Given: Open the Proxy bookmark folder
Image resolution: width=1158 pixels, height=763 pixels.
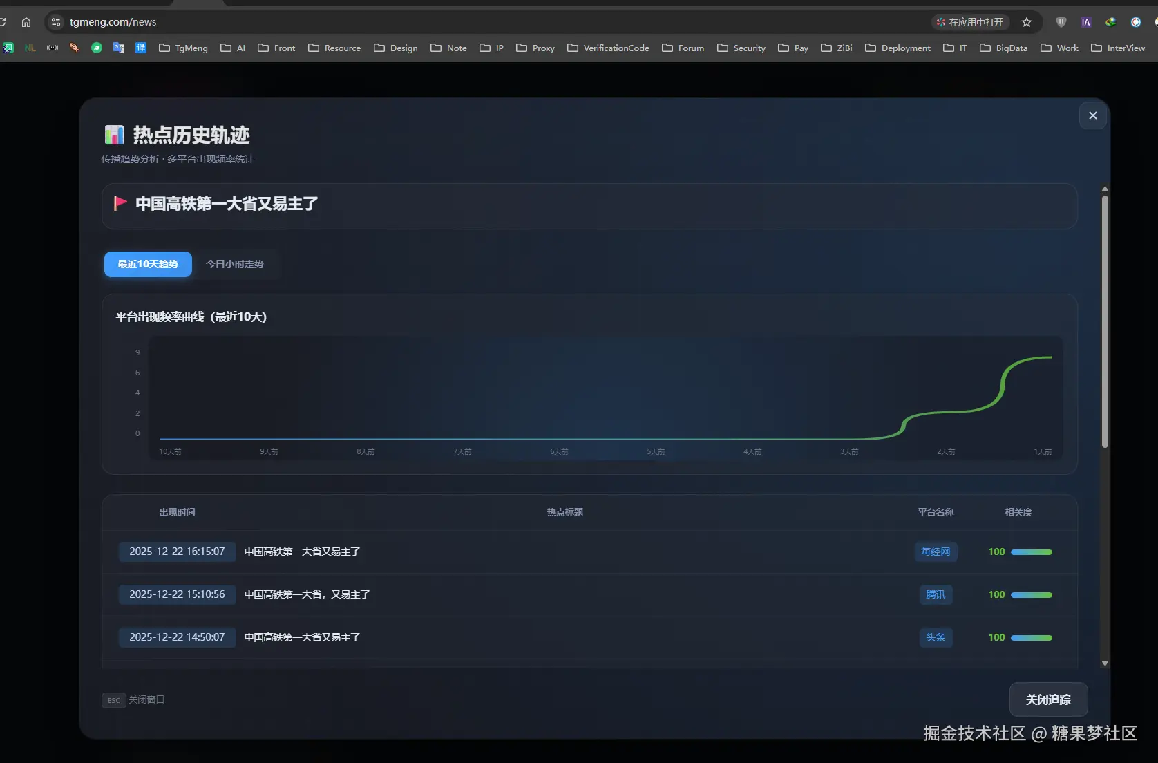Looking at the screenshot, I should (535, 48).
